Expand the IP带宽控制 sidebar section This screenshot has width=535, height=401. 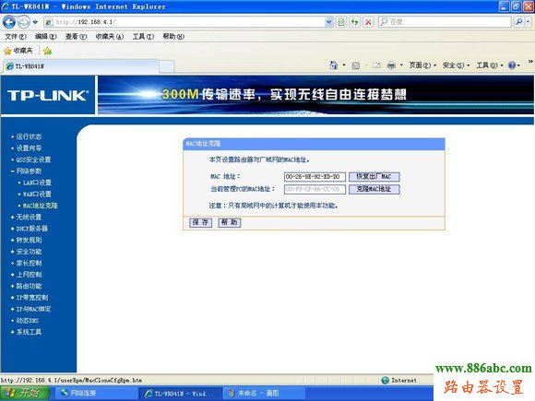32,298
